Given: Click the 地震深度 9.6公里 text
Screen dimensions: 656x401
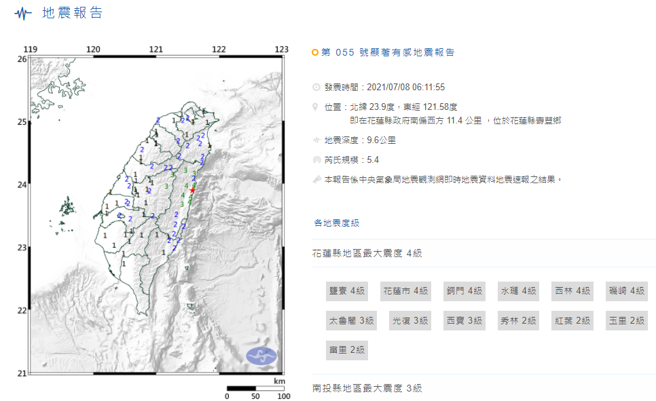Looking at the screenshot, I should (x=360, y=140).
